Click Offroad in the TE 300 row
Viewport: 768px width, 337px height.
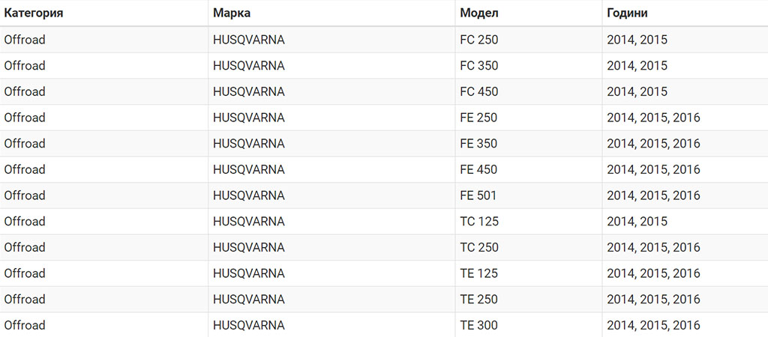click(x=25, y=325)
